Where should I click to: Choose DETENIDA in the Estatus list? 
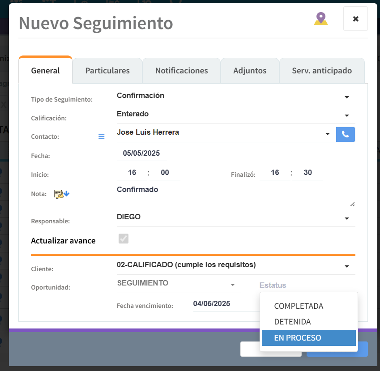(x=292, y=322)
